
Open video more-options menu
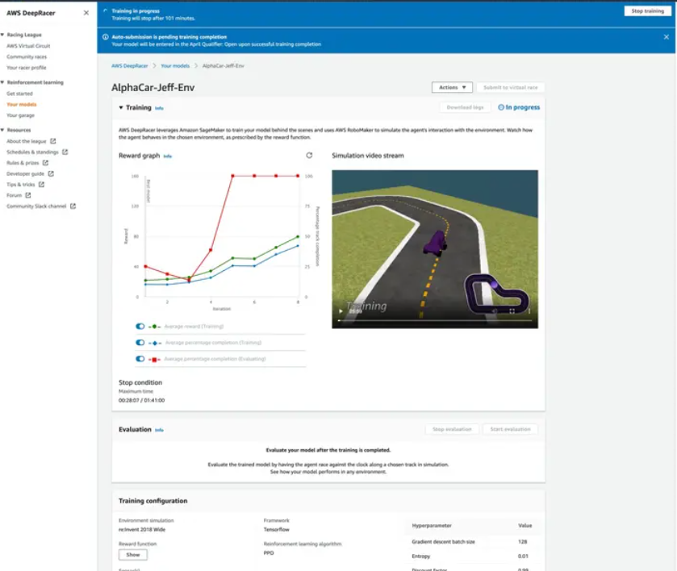(x=529, y=311)
